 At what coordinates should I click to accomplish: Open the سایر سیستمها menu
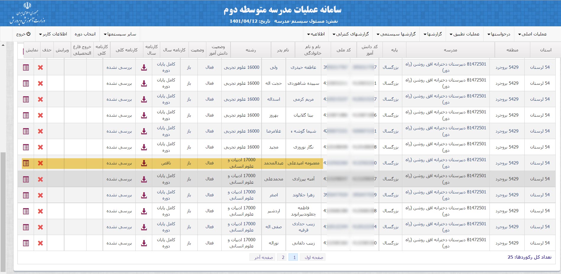click(x=120, y=34)
